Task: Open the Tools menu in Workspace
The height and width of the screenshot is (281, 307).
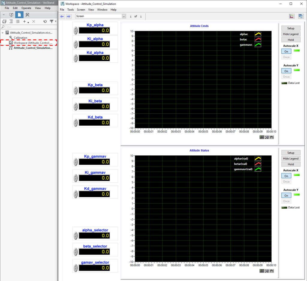Action: (x=70, y=10)
